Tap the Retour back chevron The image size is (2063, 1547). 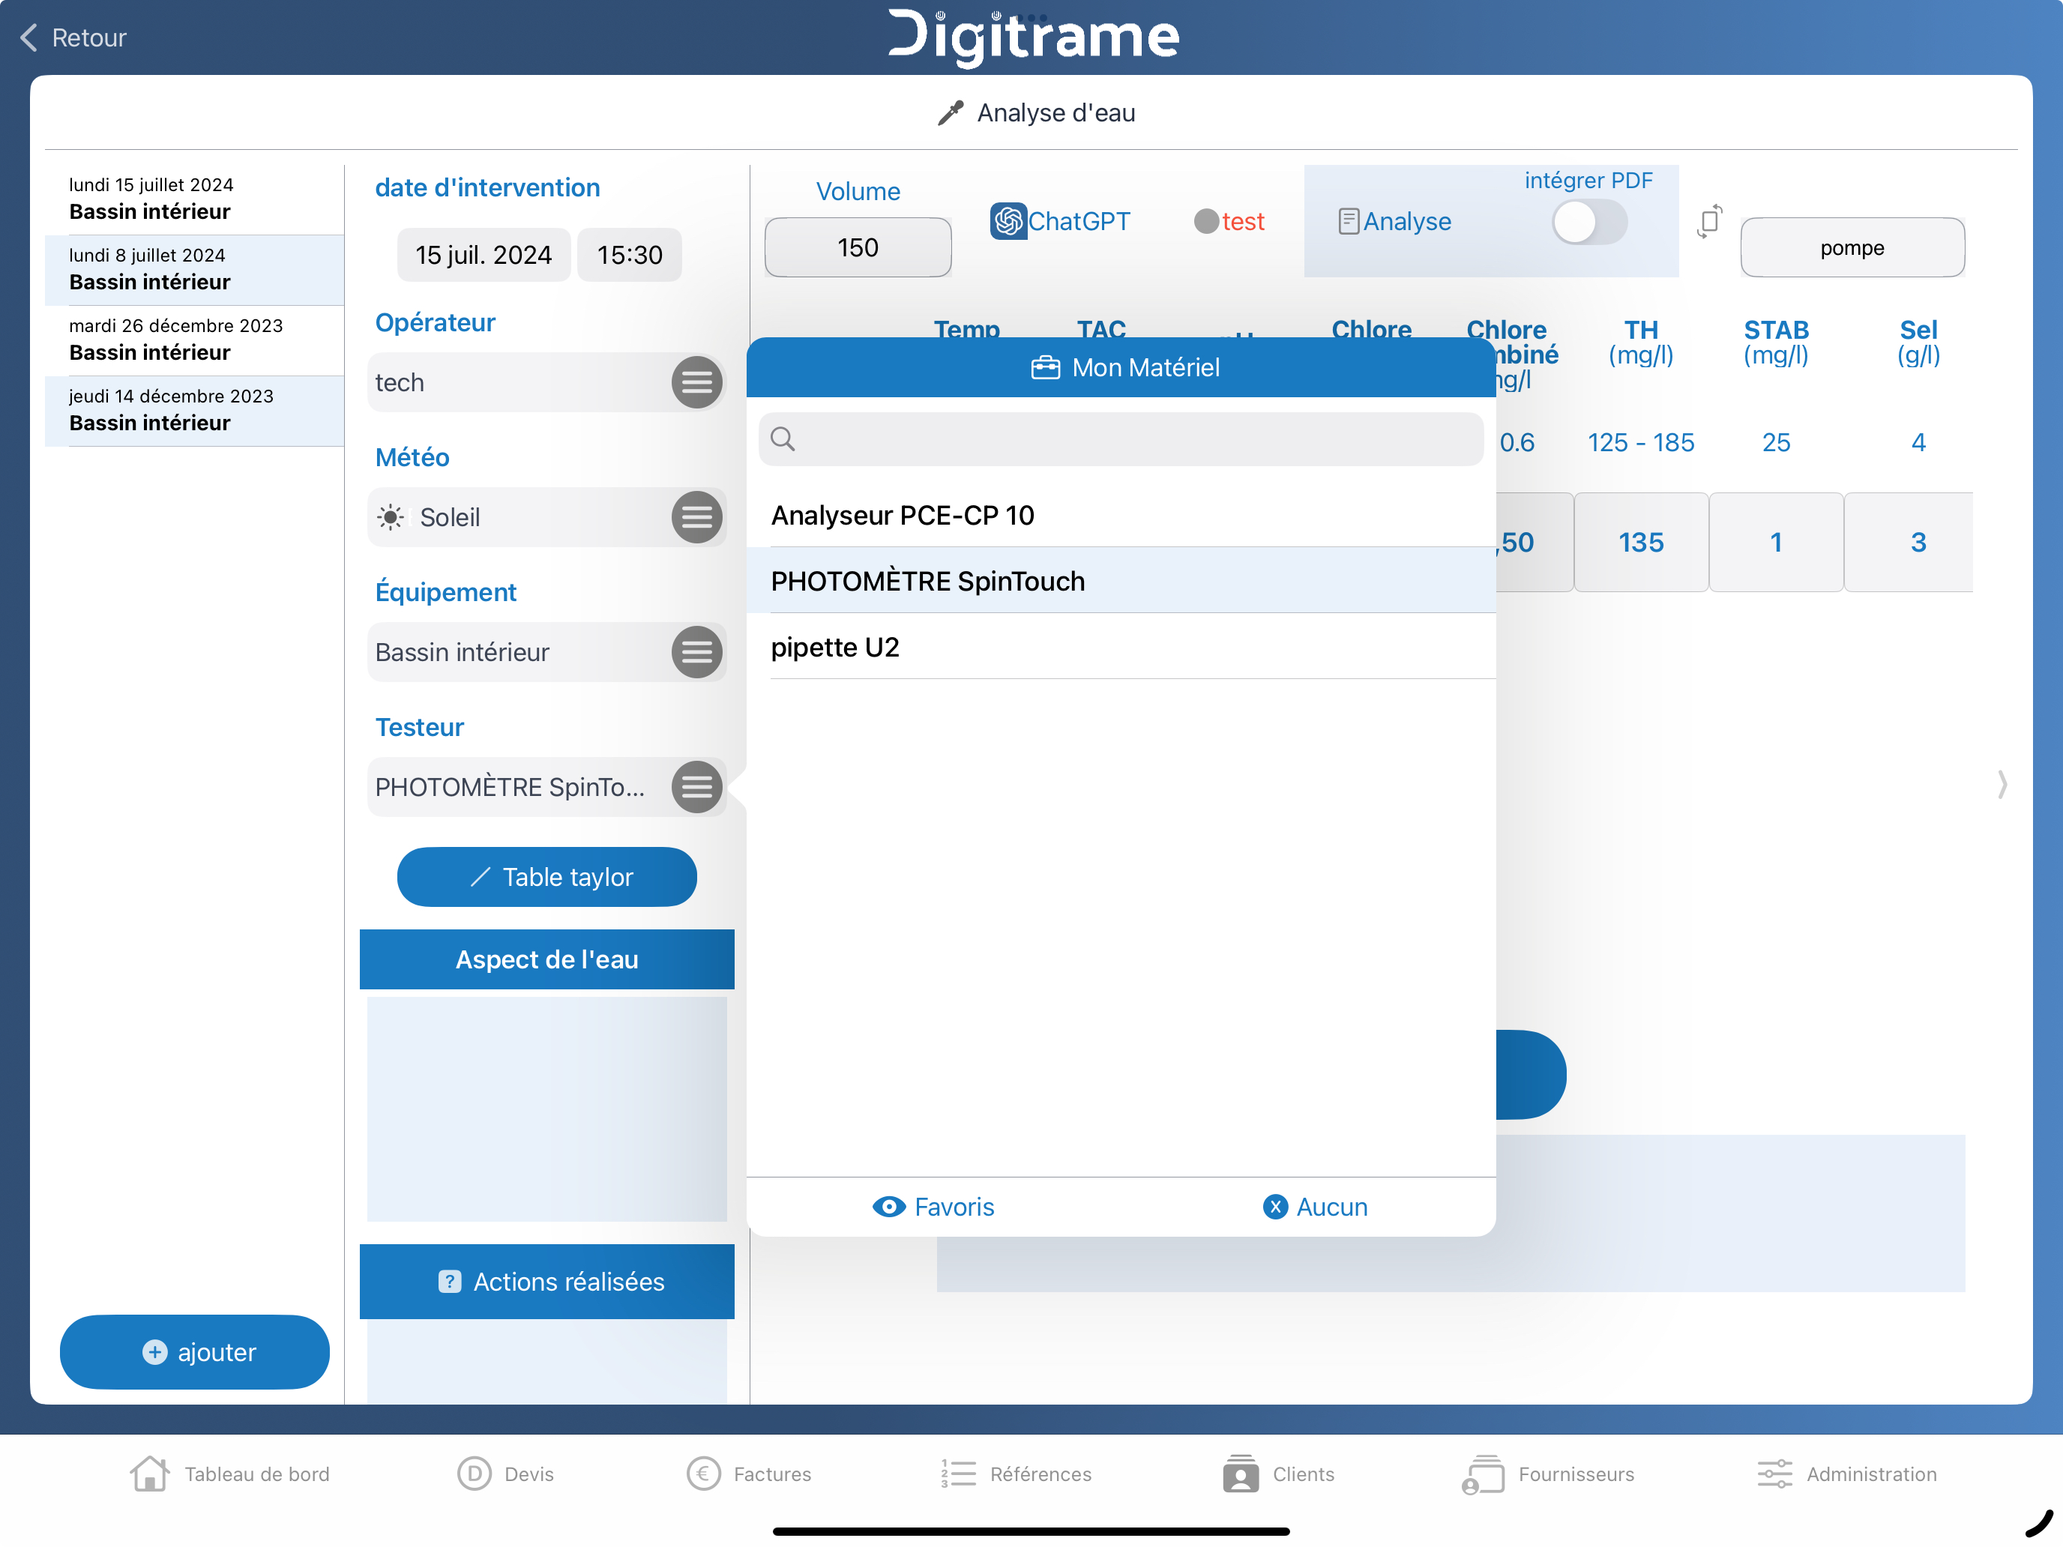tap(28, 37)
